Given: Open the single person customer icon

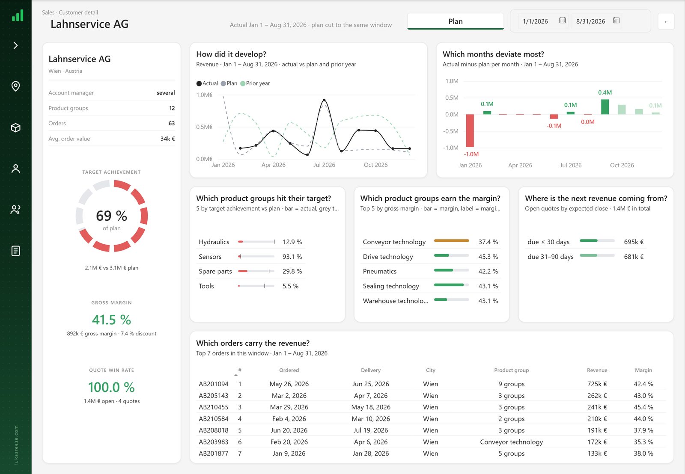Looking at the screenshot, I should coord(15,169).
